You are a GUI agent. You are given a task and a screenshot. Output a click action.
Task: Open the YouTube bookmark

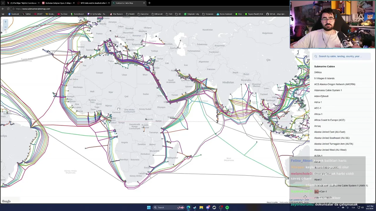(x=62, y=14)
